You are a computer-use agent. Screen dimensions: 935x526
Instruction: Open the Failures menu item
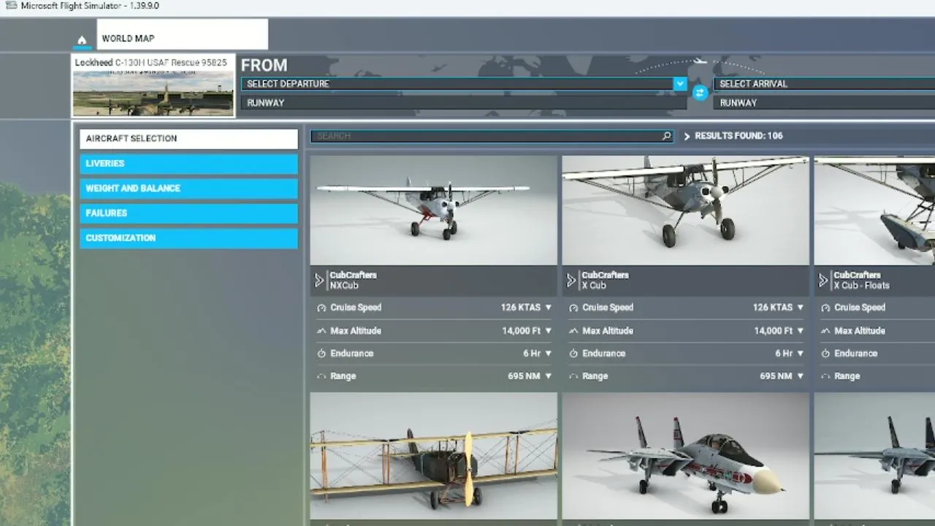(188, 213)
